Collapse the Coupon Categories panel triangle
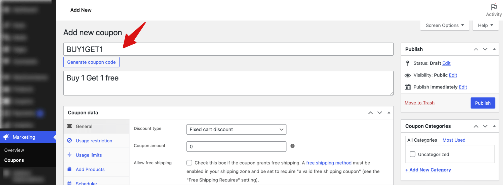 tap(494, 126)
